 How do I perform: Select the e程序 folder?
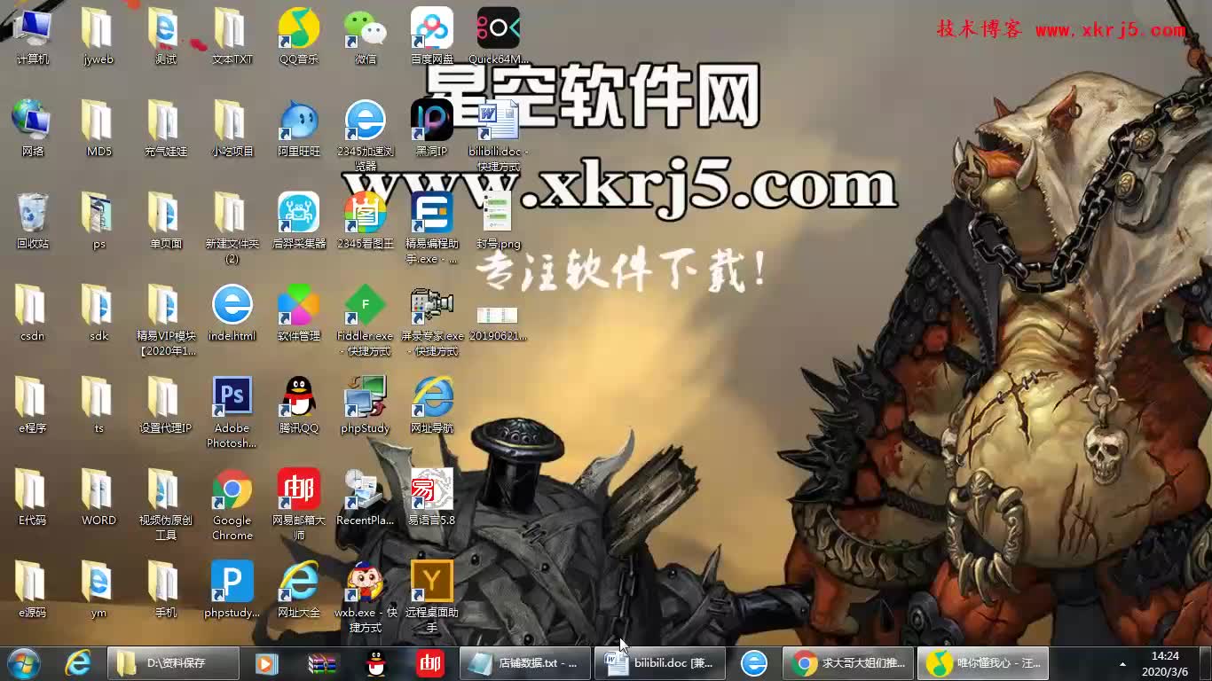pyautogui.click(x=33, y=404)
